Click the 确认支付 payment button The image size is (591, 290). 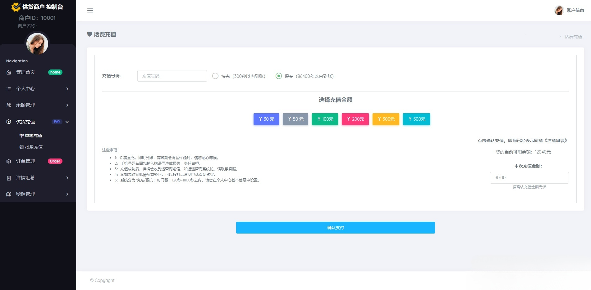[335, 227]
